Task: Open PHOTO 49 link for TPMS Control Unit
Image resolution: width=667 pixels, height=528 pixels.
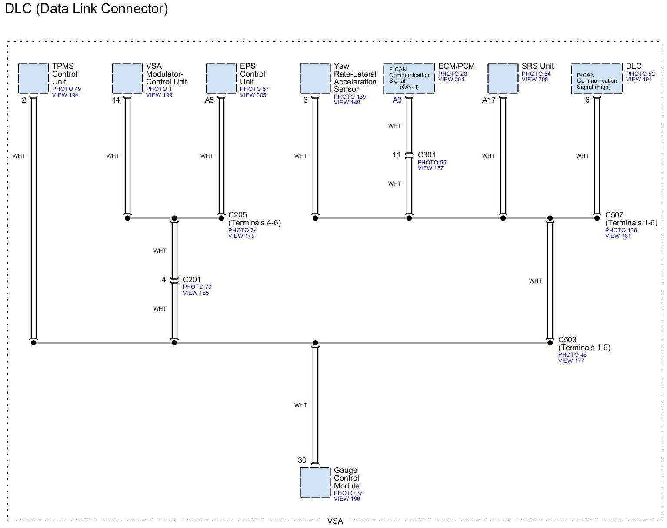Action: point(67,89)
